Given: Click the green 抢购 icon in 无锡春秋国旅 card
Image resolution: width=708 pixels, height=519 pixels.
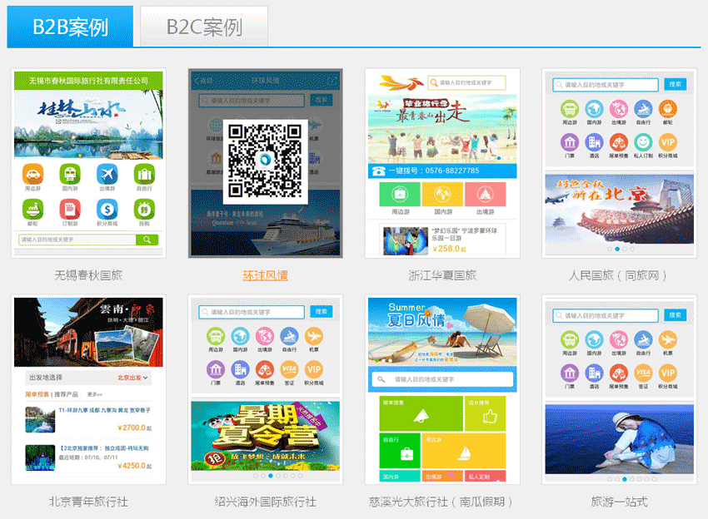Looking at the screenshot, I should pyautogui.click(x=144, y=210).
